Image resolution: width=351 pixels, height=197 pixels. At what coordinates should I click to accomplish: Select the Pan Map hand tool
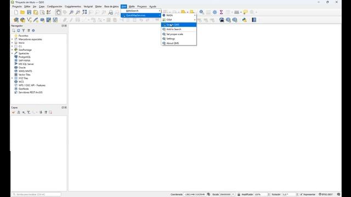coord(58,12)
